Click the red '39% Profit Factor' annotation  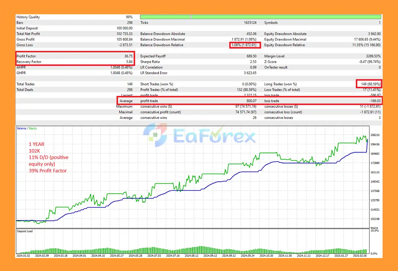(48, 171)
